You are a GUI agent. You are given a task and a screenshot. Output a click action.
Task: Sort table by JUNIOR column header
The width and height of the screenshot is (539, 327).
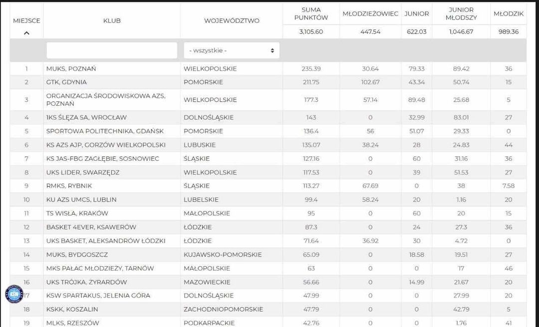[x=417, y=14]
